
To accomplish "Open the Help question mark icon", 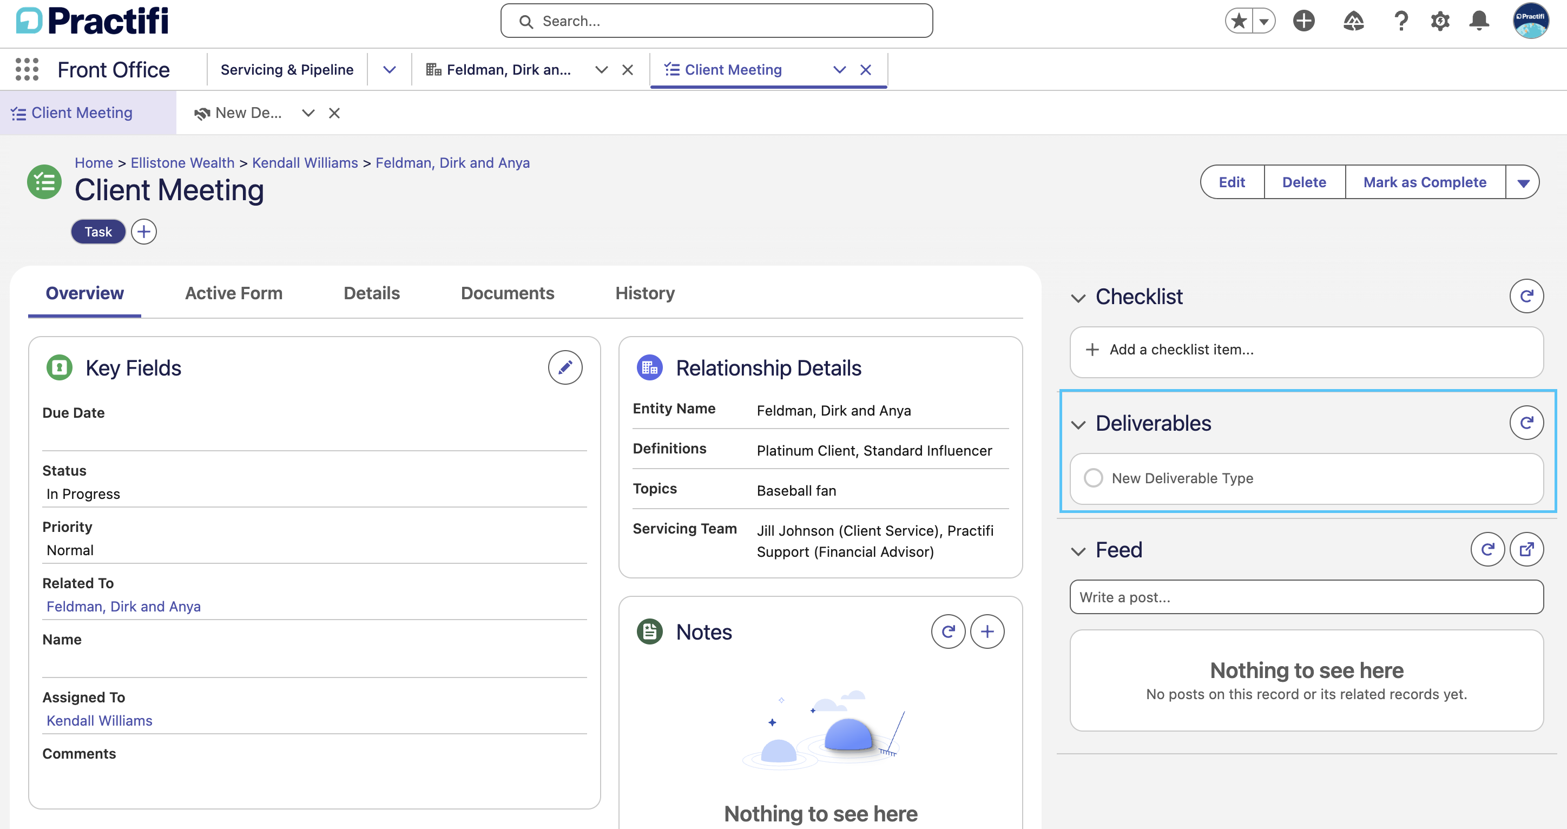I will [x=1401, y=21].
